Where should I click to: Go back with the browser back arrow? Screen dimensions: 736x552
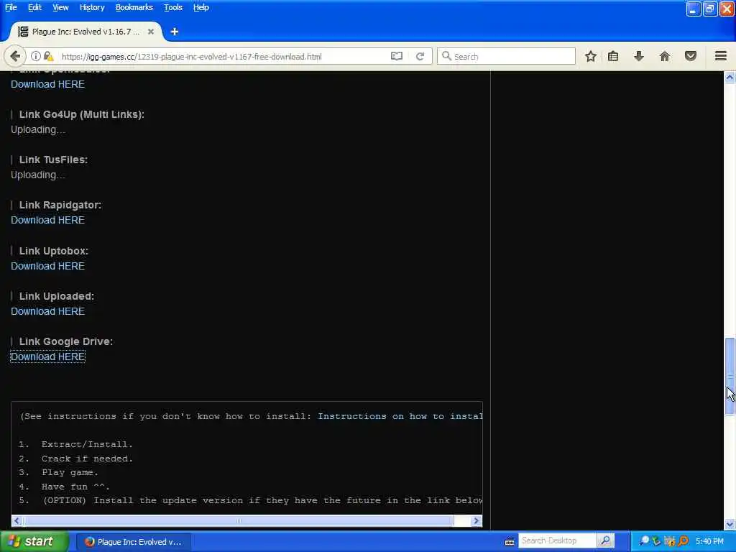[15, 56]
